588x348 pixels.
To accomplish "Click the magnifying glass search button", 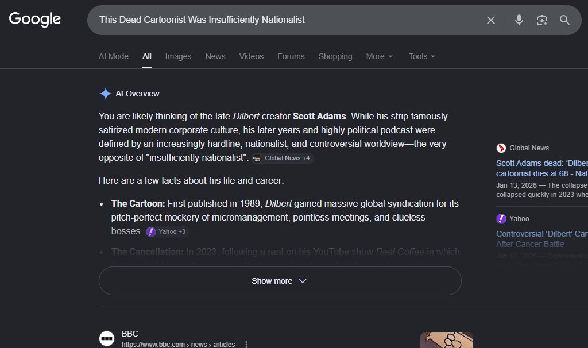I will click(x=564, y=20).
